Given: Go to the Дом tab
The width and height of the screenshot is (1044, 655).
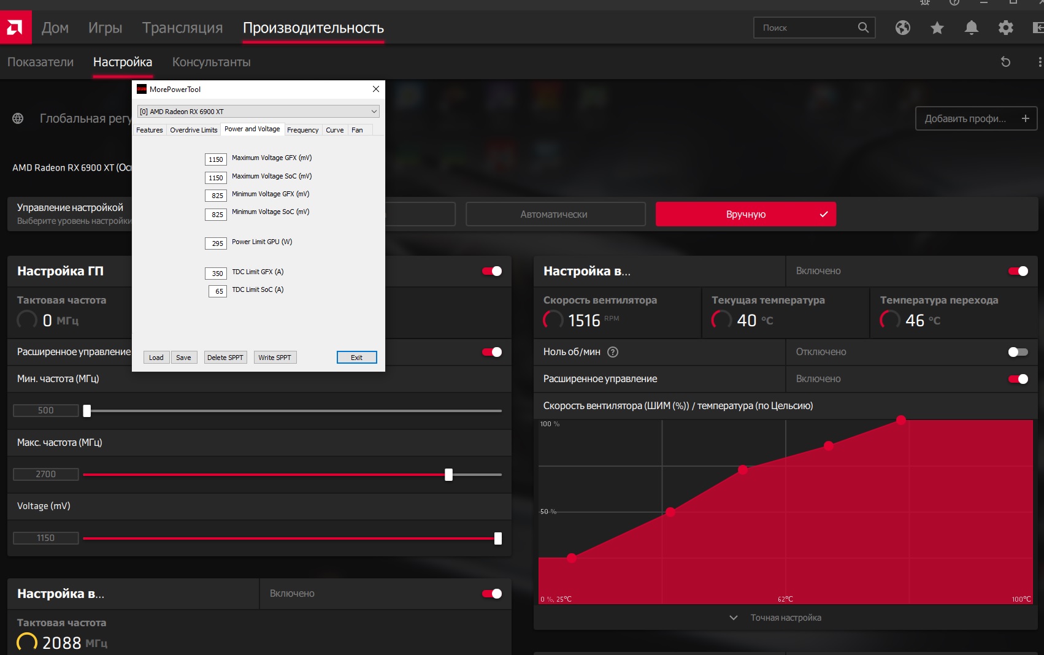Looking at the screenshot, I should pyautogui.click(x=55, y=28).
